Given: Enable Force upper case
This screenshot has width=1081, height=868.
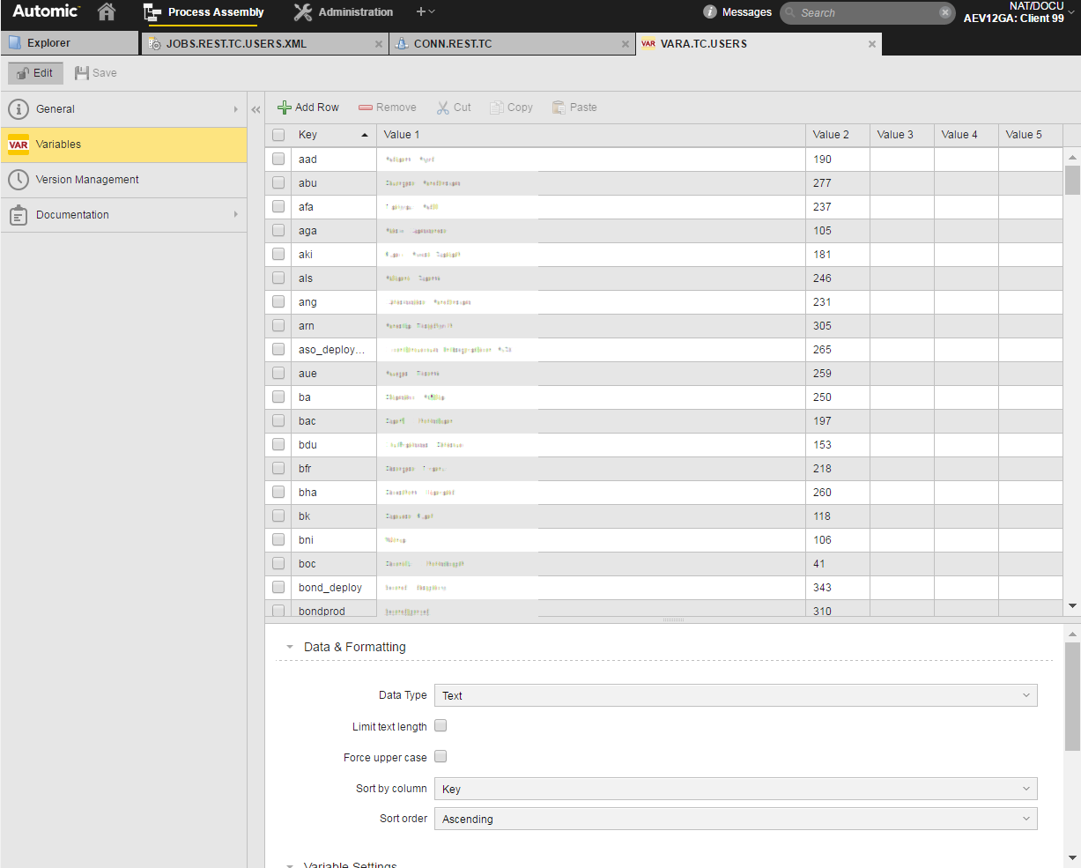Looking at the screenshot, I should (x=440, y=755).
